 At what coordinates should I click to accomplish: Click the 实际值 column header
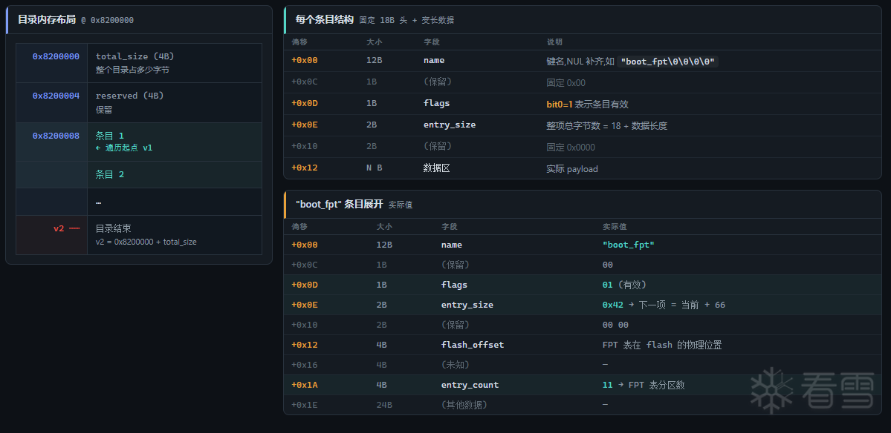coord(615,227)
